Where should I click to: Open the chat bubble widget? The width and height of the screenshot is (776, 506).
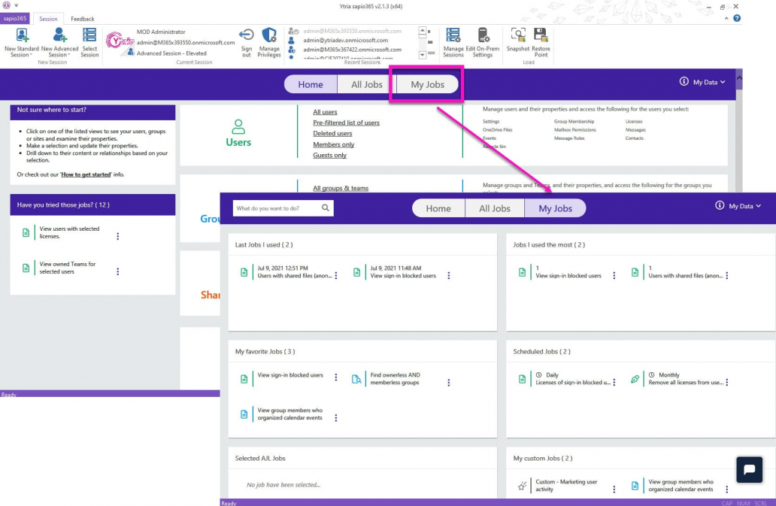coord(749,469)
